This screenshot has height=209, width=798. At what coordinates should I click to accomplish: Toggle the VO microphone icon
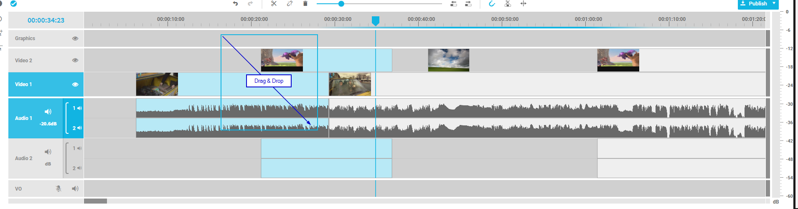point(58,189)
